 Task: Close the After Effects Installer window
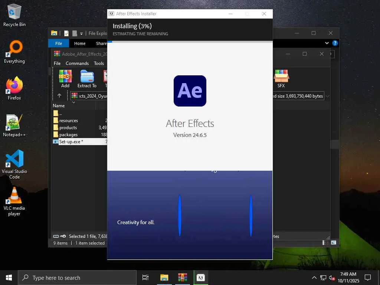pyautogui.click(x=264, y=14)
